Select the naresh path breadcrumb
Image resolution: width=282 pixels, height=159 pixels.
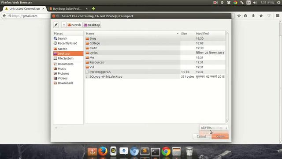pos(74,25)
